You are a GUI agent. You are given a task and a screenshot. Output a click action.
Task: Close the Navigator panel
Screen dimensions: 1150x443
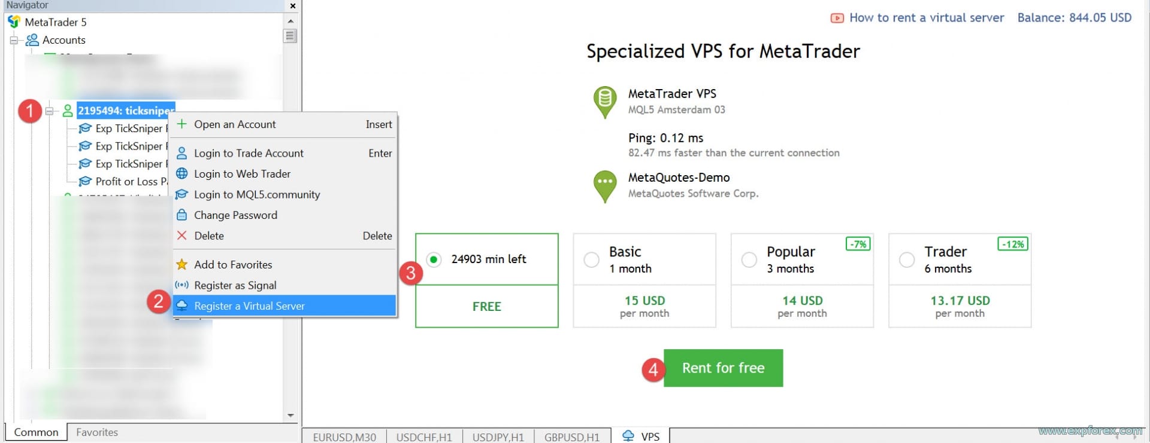coord(292,6)
